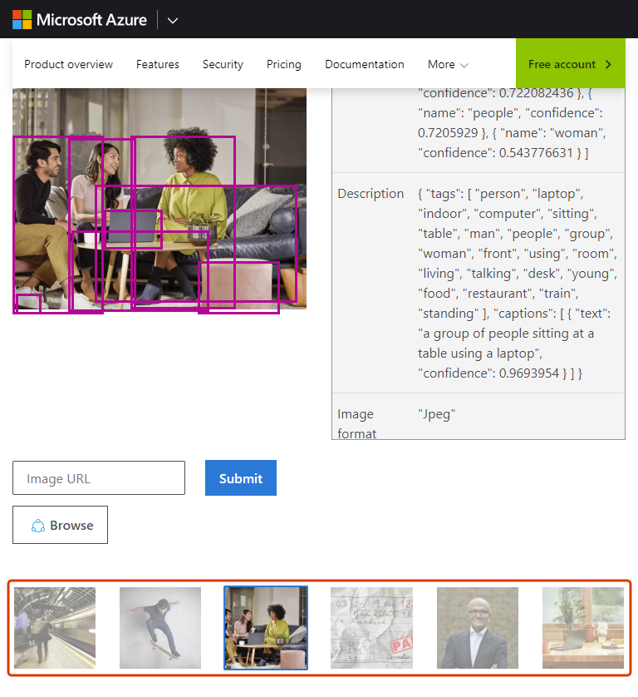Go to the Features section

[x=158, y=64]
